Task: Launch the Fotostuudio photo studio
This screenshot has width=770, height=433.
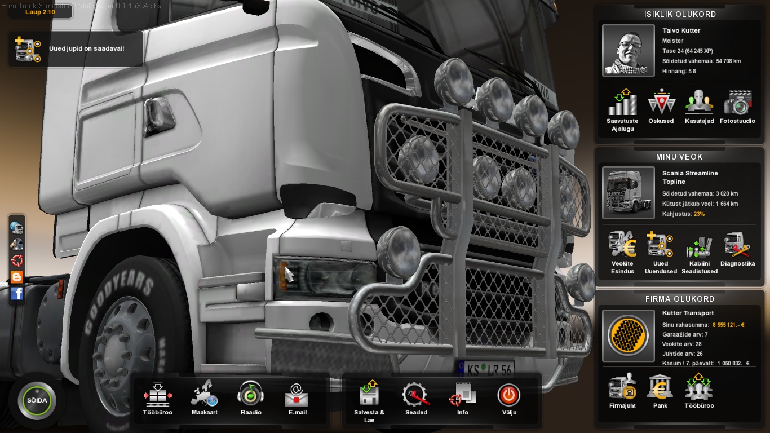Action: tap(738, 107)
